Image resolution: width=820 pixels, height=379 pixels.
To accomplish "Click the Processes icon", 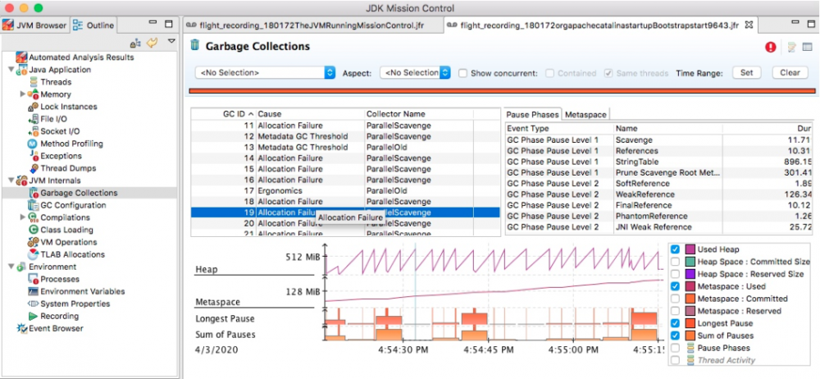I will click(x=33, y=279).
